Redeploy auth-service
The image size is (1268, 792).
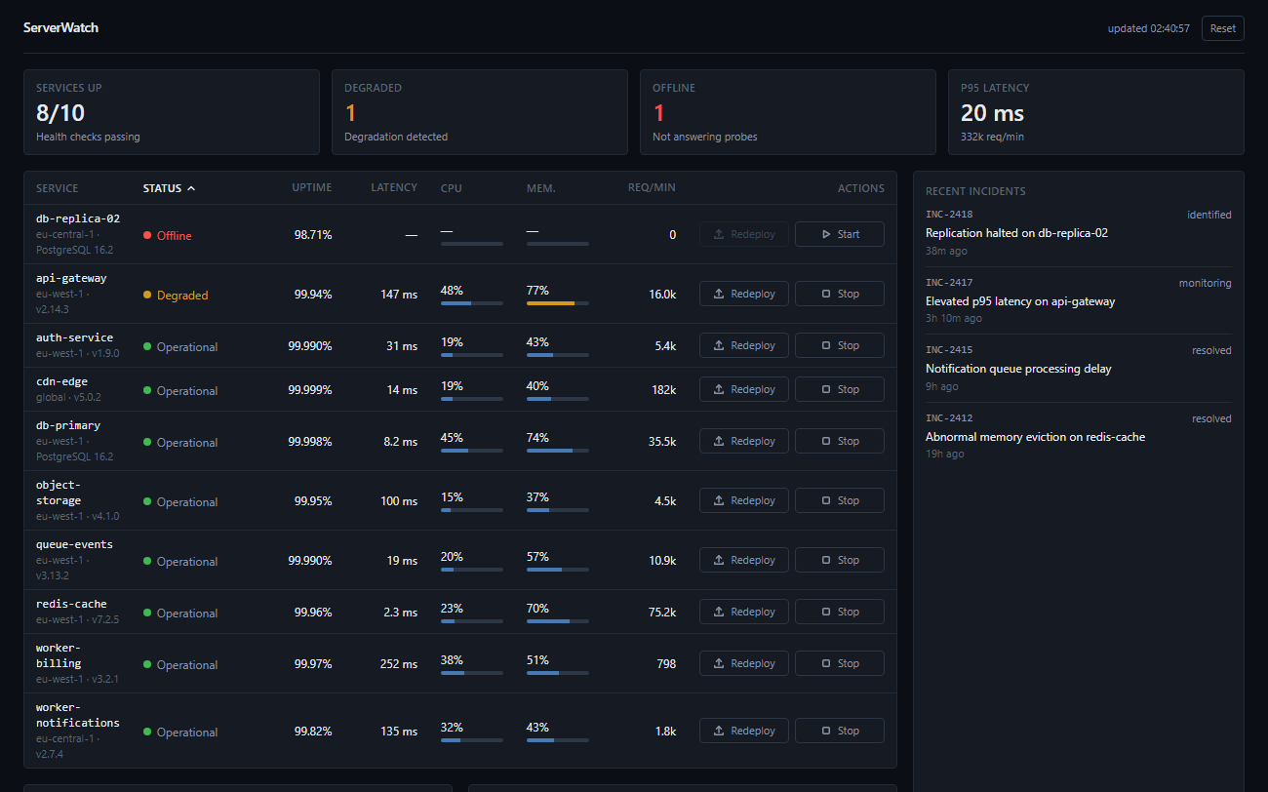point(744,345)
